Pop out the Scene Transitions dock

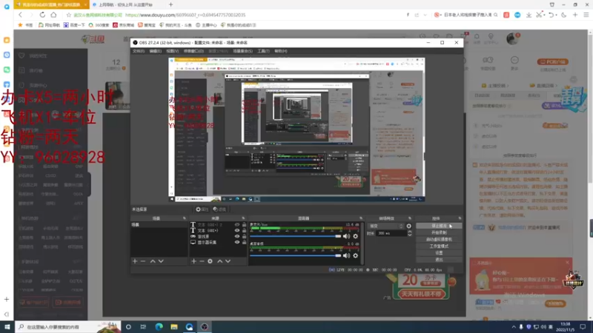tap(410, 218)
